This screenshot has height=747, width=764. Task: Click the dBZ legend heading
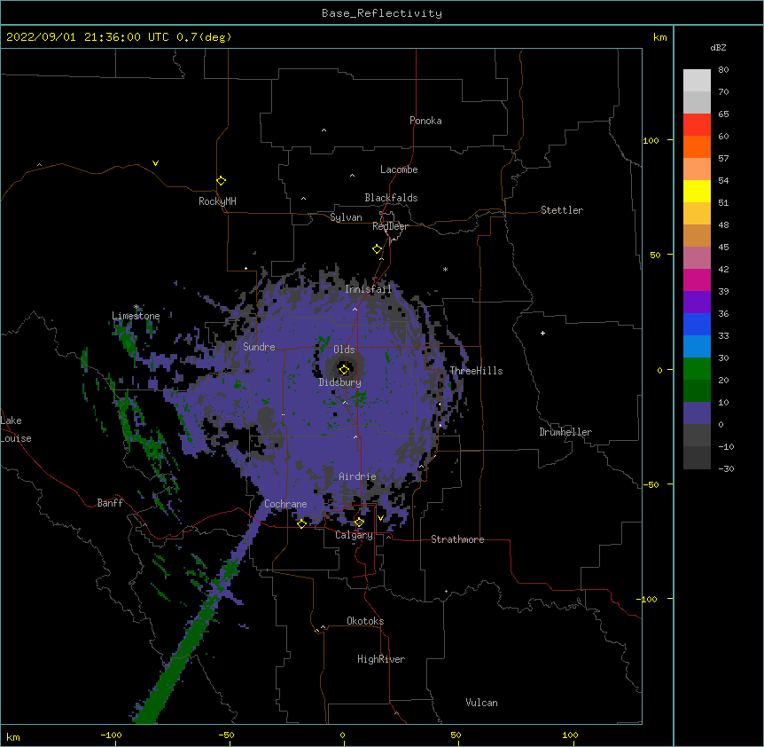718,47
